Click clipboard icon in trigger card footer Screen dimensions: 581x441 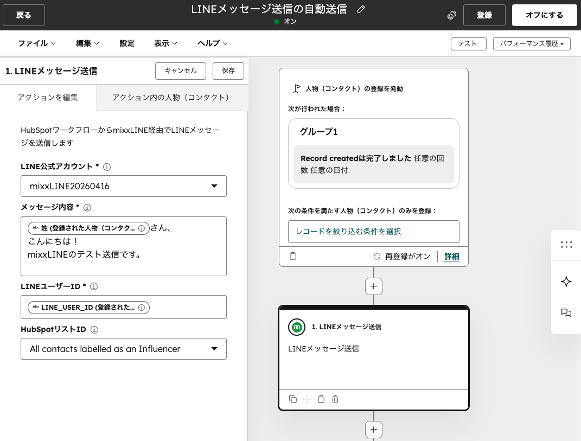click(x=293, y=256)
